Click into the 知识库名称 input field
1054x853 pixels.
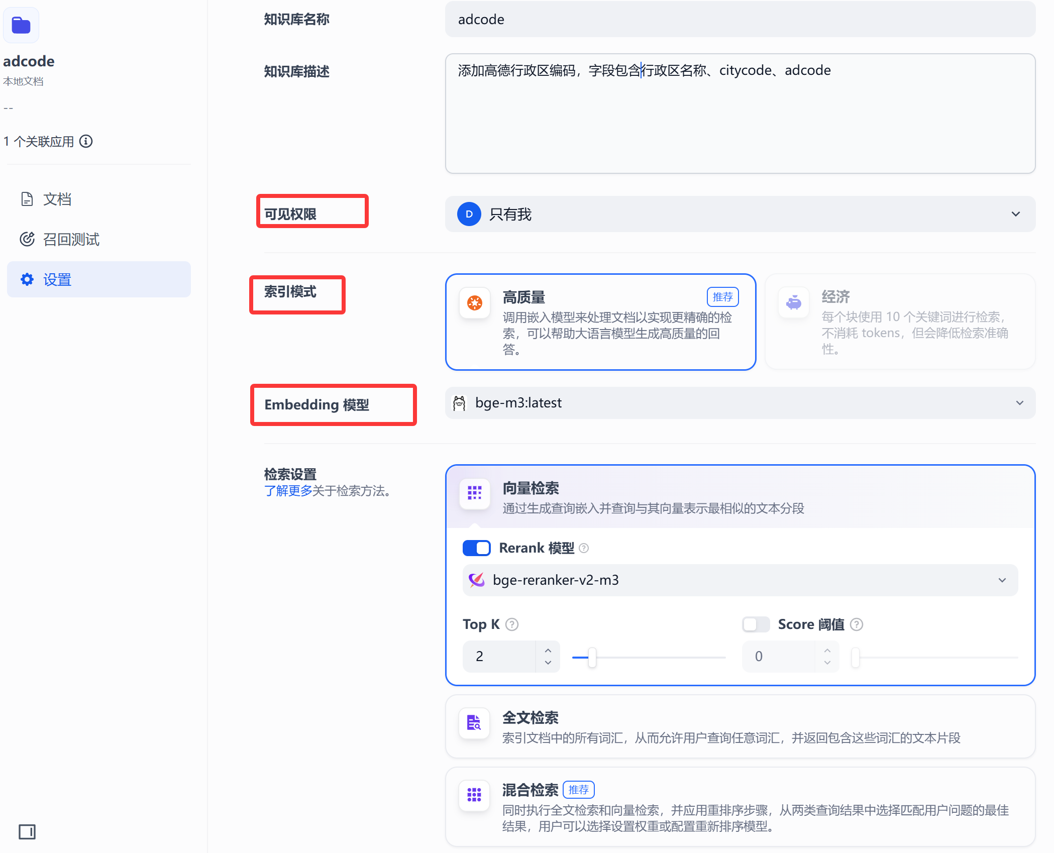pyautogui.click(x=740, y=20)
